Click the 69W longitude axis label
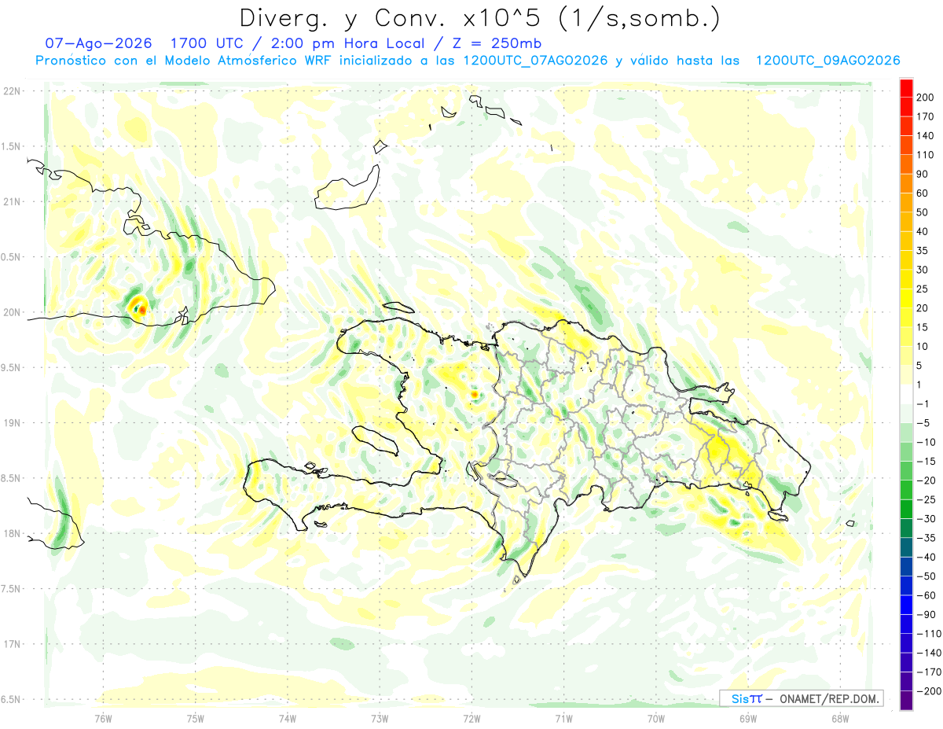943x729 pixels. point(747,718)
